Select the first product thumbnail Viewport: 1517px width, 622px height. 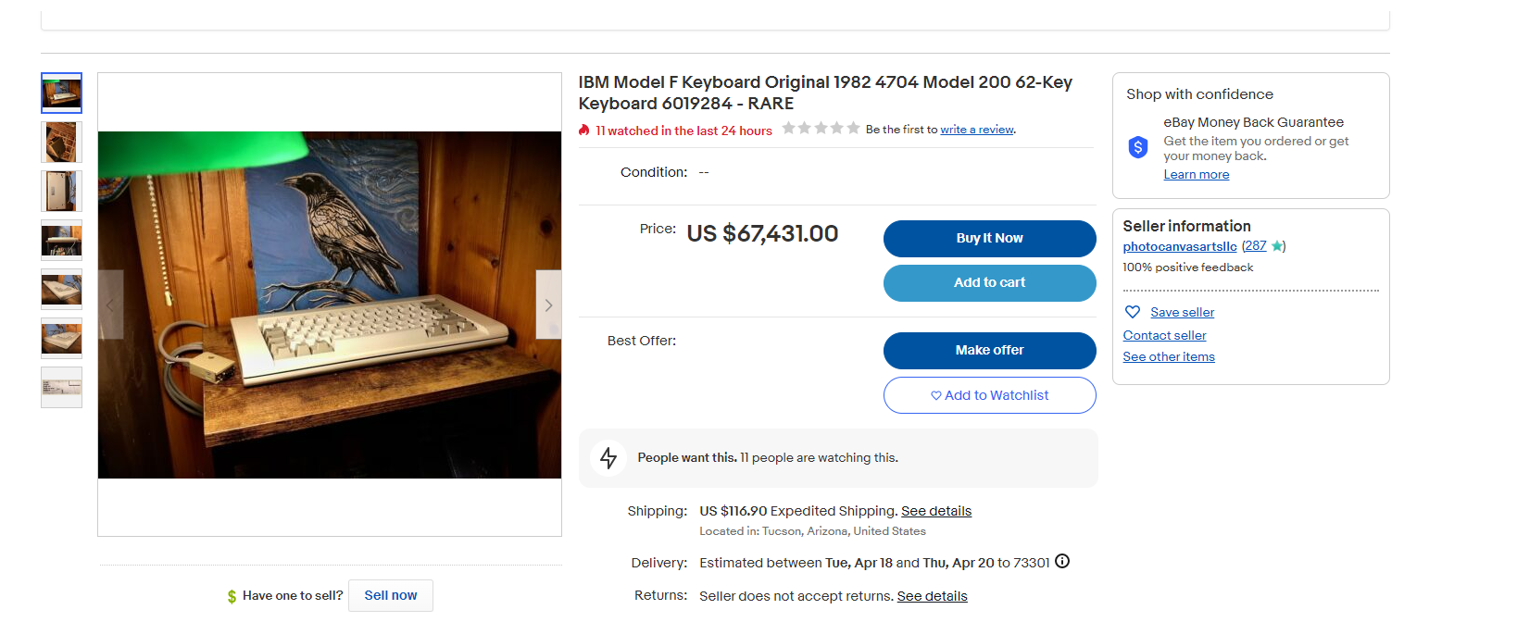pyautogui.click(x=61, y=93)
